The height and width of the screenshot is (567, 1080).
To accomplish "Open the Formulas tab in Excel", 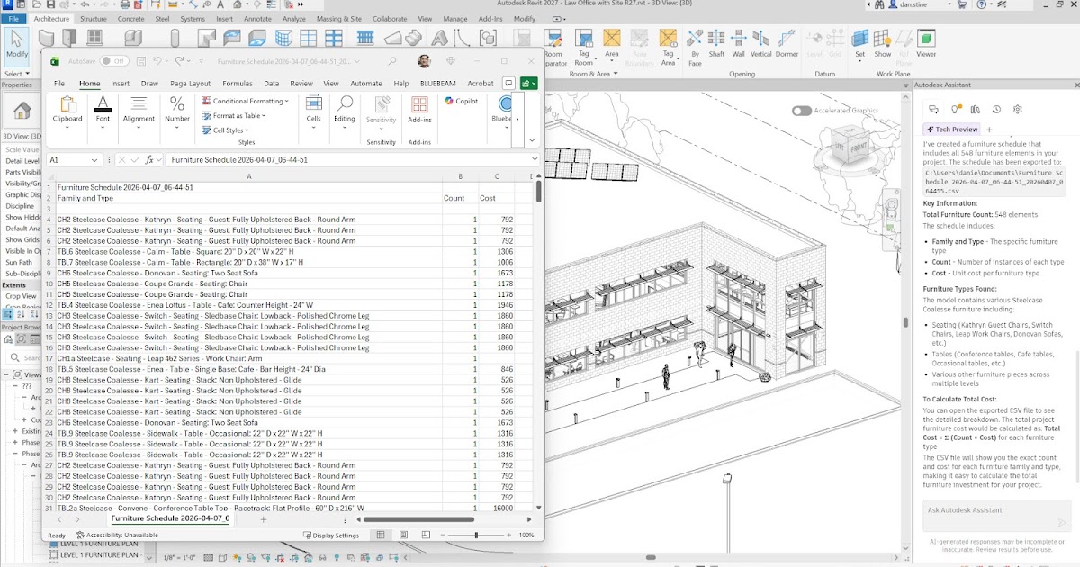I will (x=238, y=83).
